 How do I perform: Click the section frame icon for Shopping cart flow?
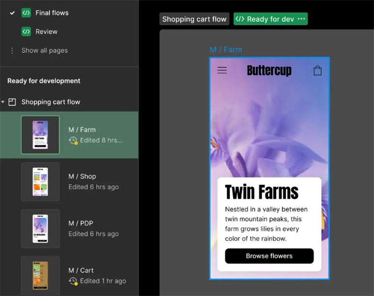[12, 102]
